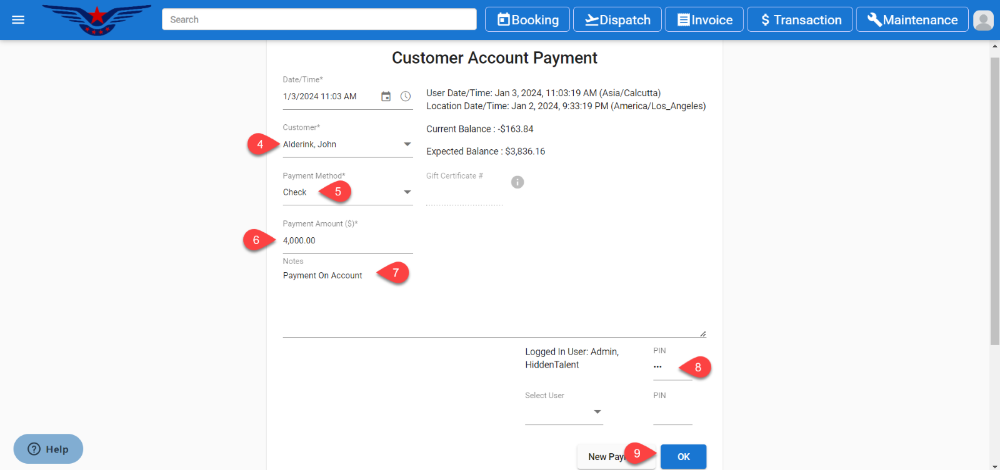The width and height of the screenshot is (1000, 470).
Task: Click the gift certificate info icon
Action: pos(517,182)
